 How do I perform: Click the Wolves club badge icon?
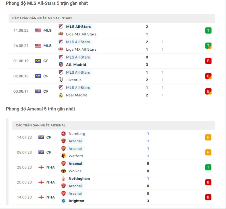click(x=63, y=171)
